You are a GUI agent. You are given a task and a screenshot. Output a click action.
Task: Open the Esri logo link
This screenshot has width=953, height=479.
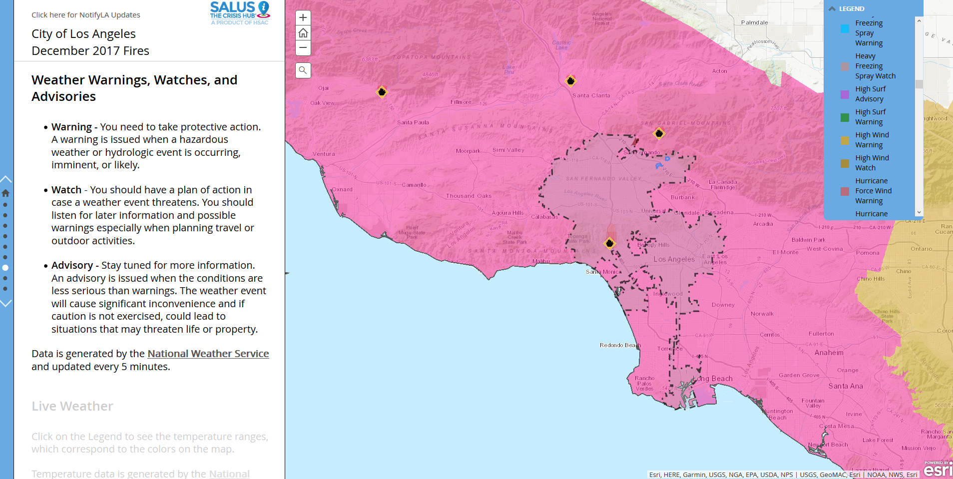coord(938,469)
